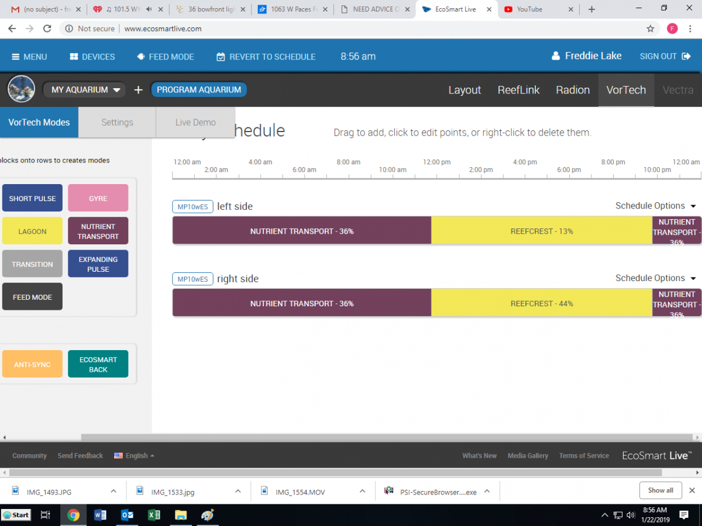
Task: Open MY AQUARIUM dropdown
Action: pyautogui.click(x=85, y=90)
